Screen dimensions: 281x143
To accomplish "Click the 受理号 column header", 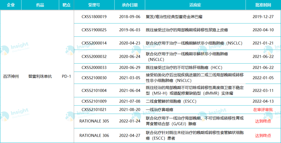I will [x=94, y=5].
